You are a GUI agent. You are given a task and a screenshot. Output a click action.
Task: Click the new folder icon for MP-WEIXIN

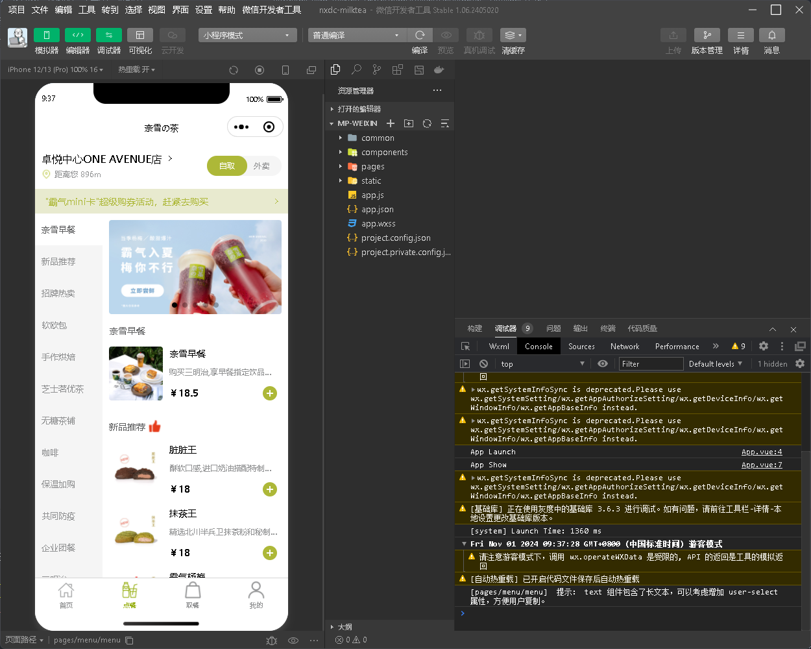pos(409,123)
